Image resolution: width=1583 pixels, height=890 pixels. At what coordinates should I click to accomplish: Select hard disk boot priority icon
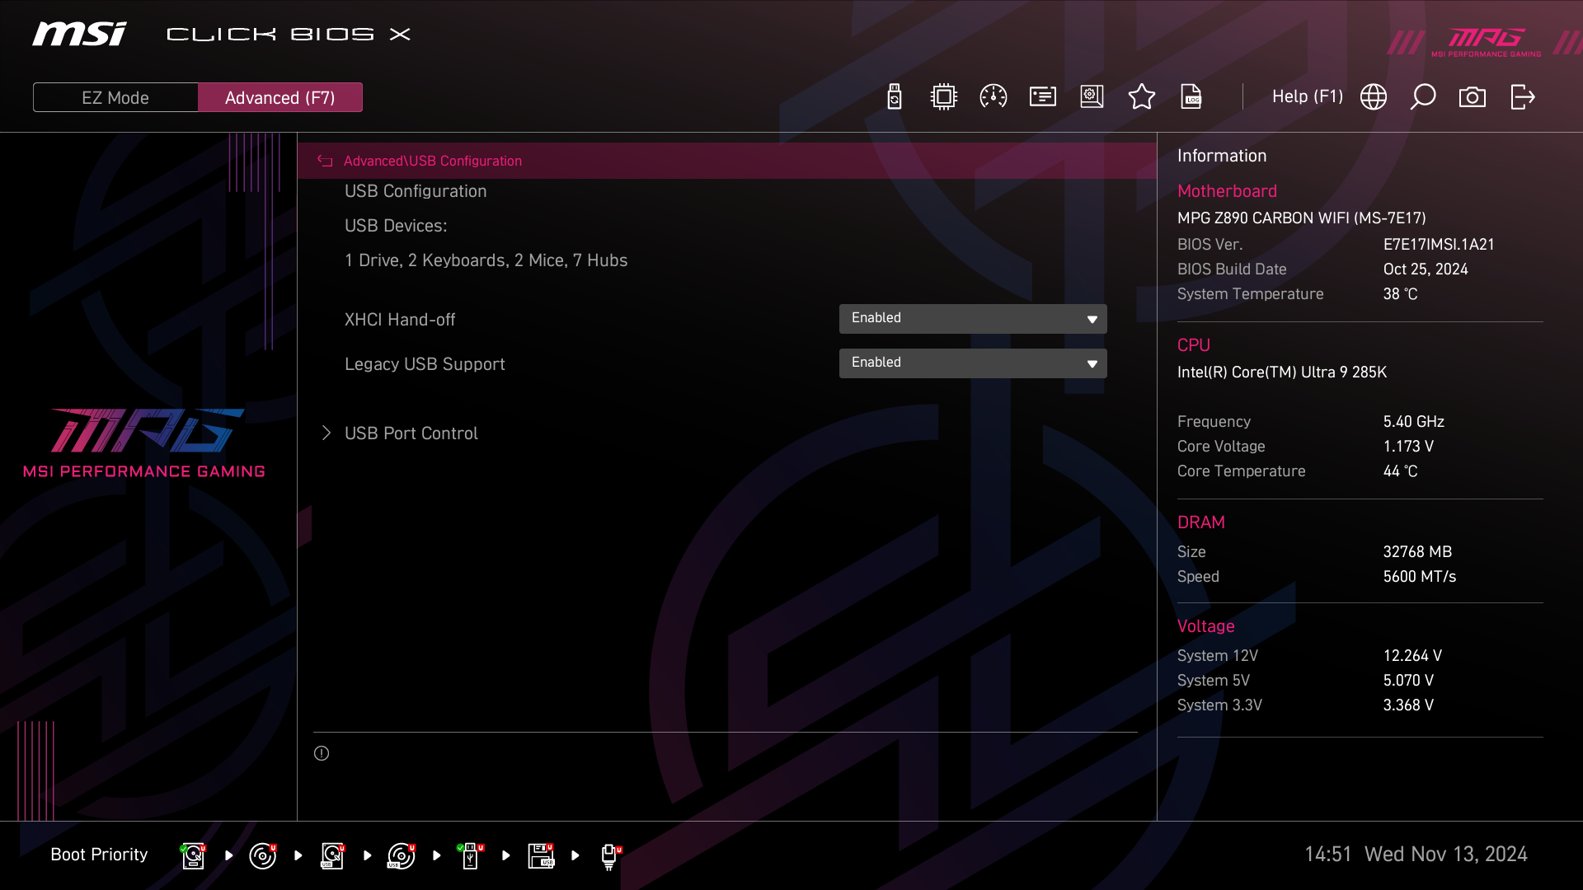pos(193,855)
